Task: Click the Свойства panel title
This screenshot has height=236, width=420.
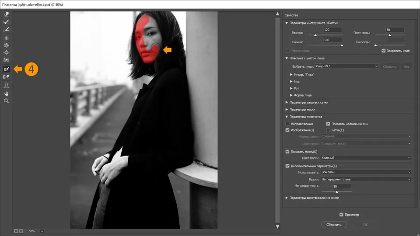Action: [291, 15]
